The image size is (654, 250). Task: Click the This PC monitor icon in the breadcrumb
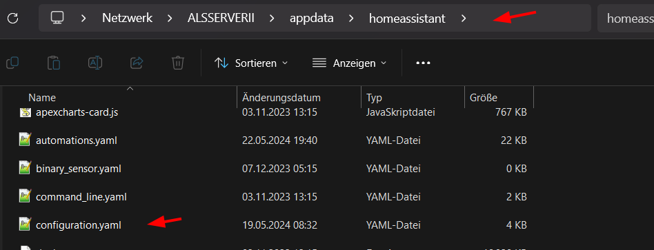pos(57,18)
